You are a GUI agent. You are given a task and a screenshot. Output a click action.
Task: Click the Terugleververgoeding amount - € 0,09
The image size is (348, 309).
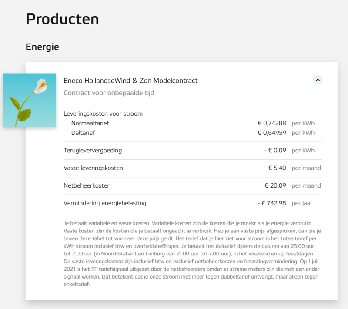coord(275,151)
